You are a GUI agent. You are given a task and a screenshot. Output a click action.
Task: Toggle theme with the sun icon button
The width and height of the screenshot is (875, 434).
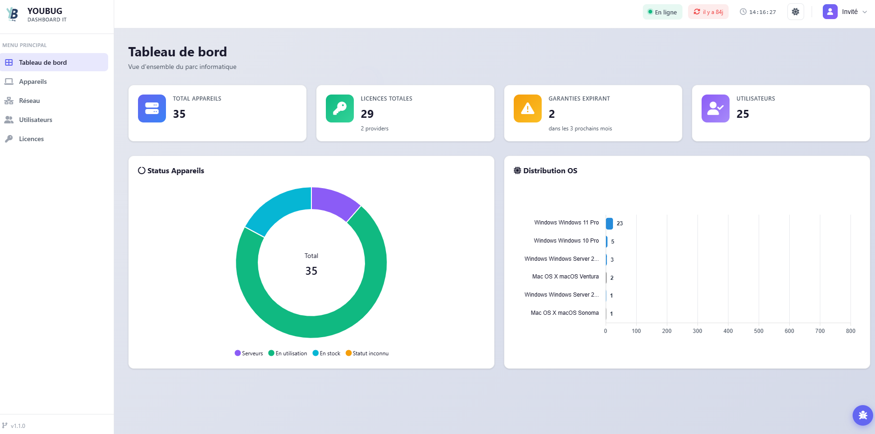pos(796,12)
